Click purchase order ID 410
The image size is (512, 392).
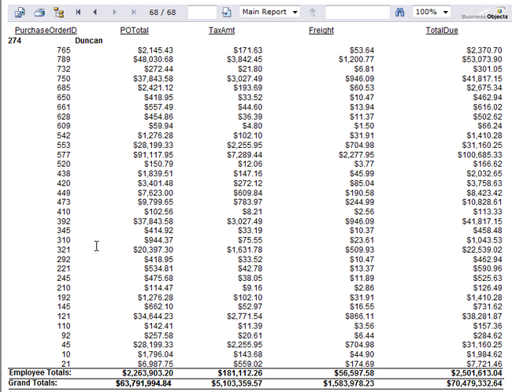(64, 212)
